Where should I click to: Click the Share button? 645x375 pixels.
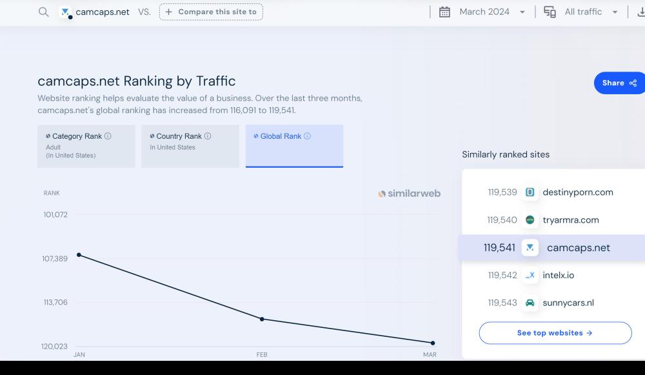coord(619,83)
